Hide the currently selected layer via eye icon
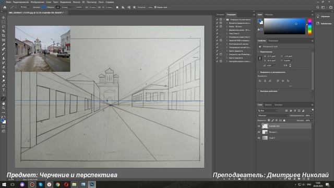The image size is (334, 188). pyautogui.click(x=259, y=126)
